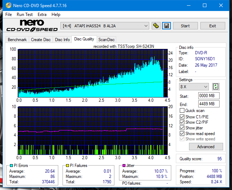Click the disabled Show write speed checkbox
The image size is (232, 190).
coord(182,139)
